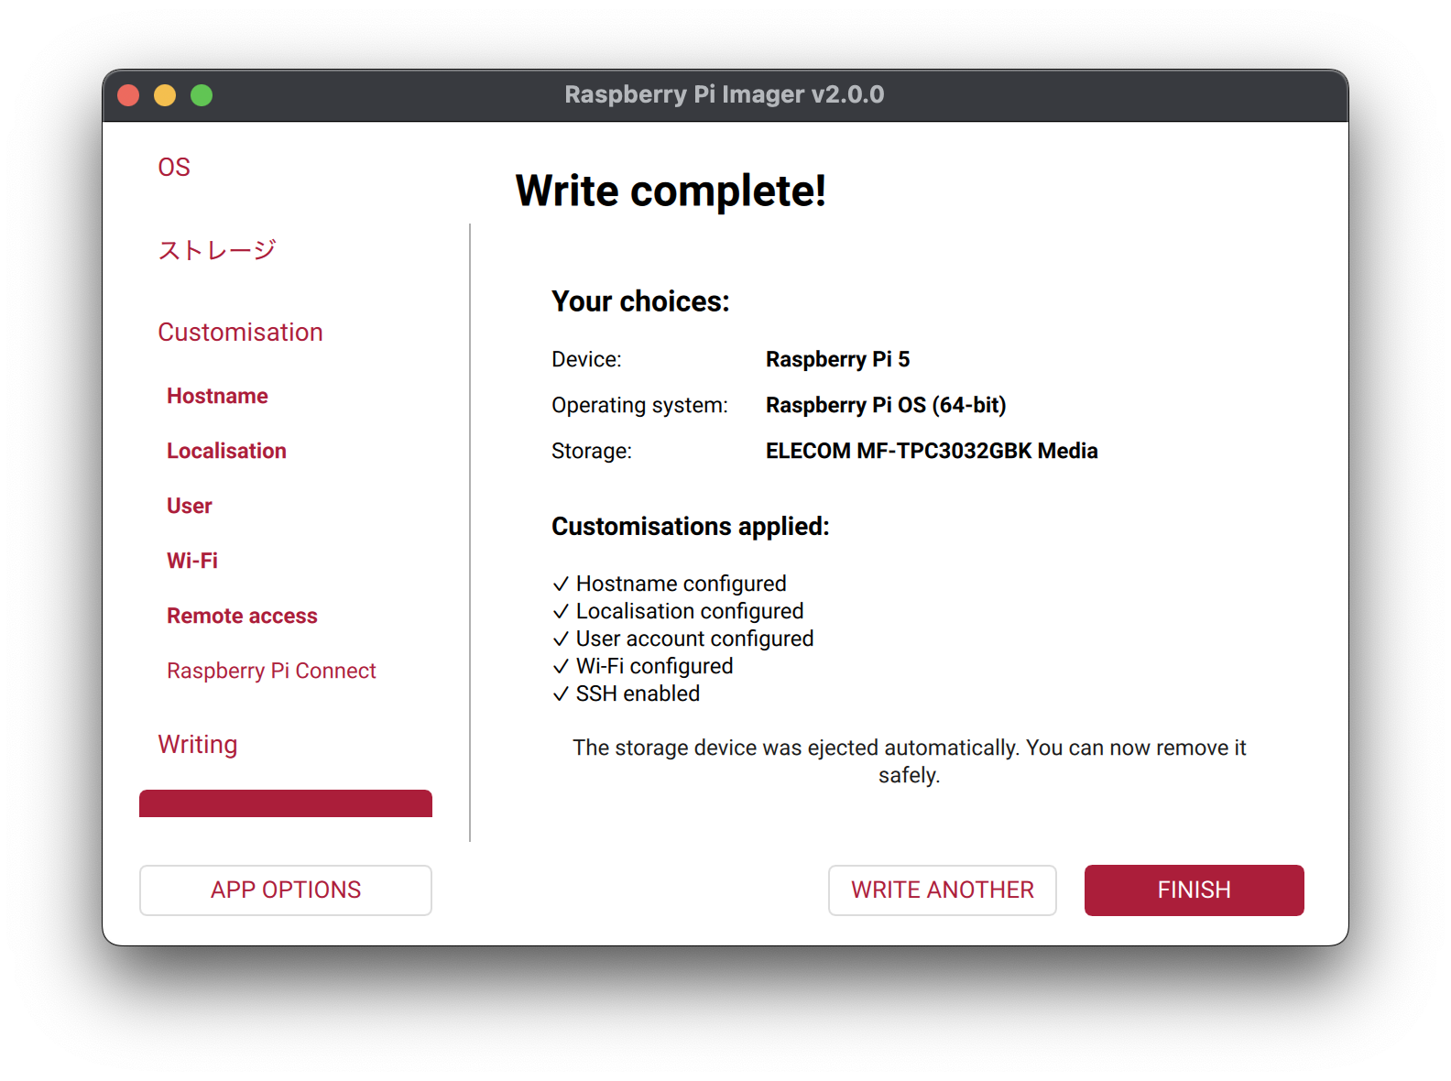Image resolution: width=1451 pixels, height=1081 pixels.
Task: Jump to the User settings step
Action: pos(189,506)
